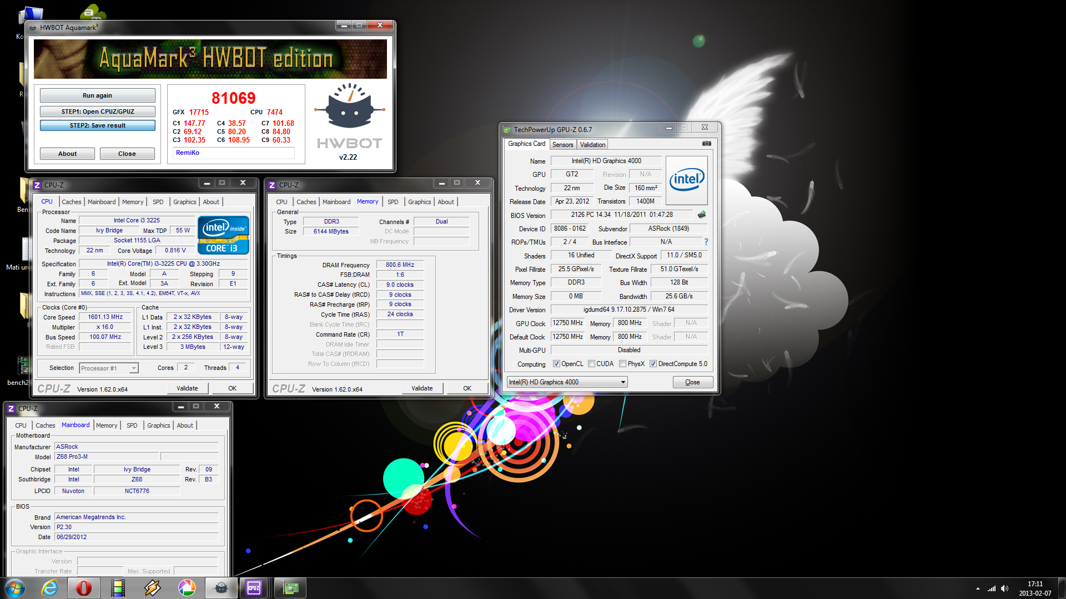Open SPD tab in the Memory CPU-Z window
The height and width of the screenshot is (599, 1066).
point(393,202)
